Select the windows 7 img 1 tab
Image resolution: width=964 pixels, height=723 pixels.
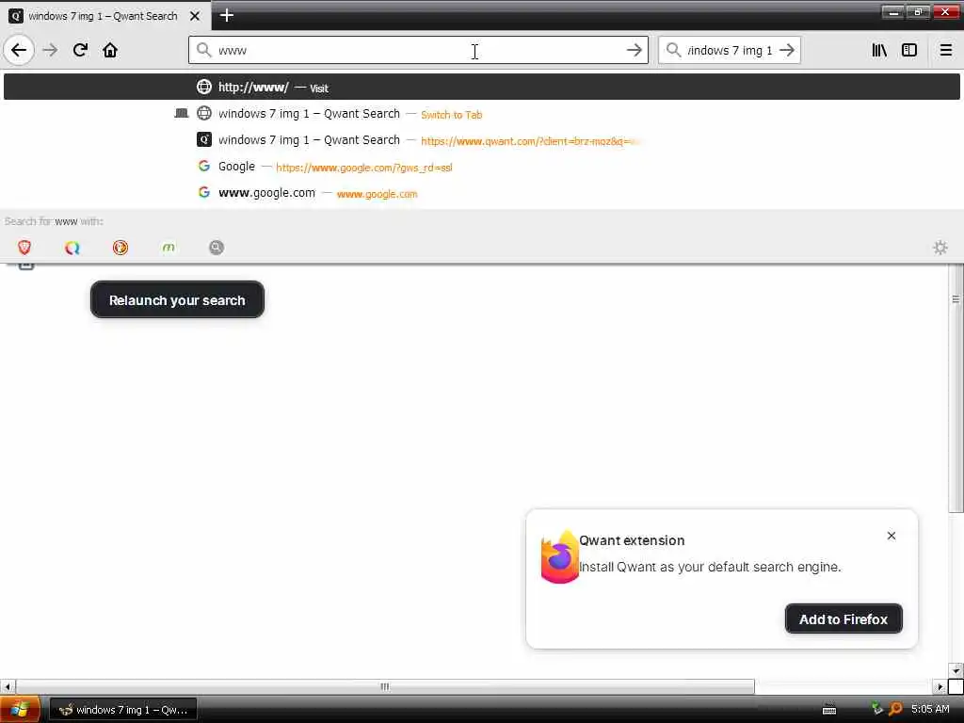[x=102, y=16]
